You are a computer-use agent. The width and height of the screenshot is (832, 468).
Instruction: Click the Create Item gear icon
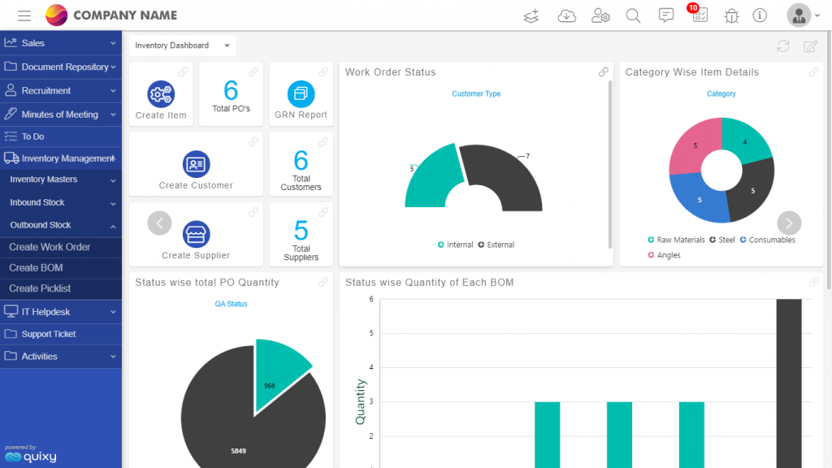tap(161, 94)
